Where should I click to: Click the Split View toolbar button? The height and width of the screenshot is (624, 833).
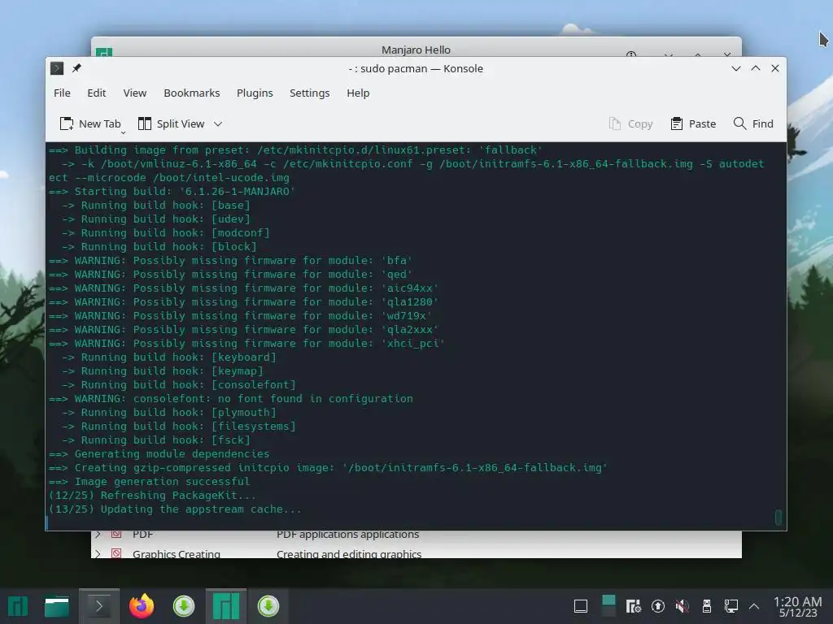point(171,123)
